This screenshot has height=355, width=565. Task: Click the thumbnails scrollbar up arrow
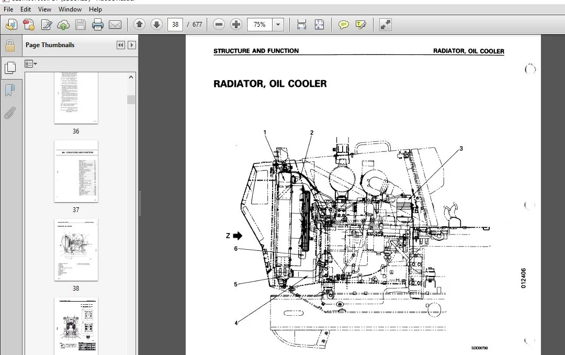[x=131, y=77]
